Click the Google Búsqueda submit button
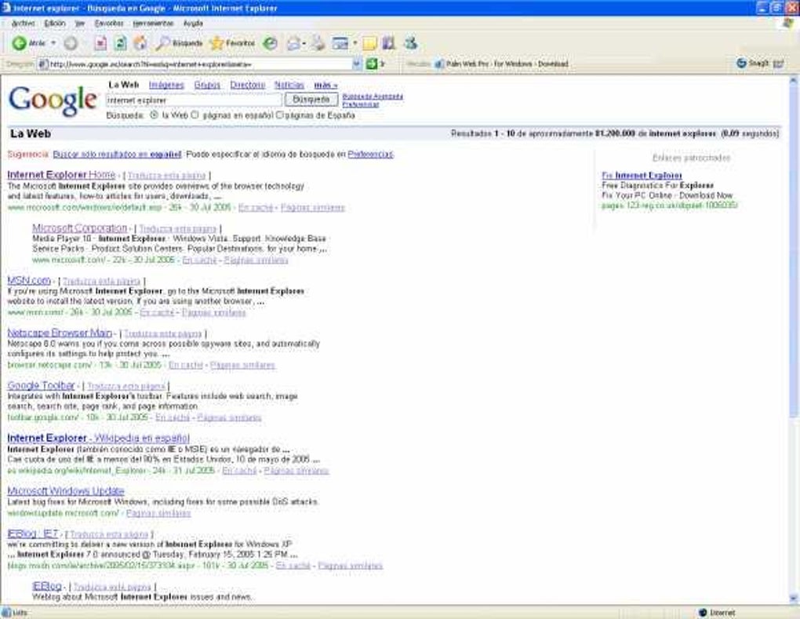The height and width of the screenshot is (619, 800). 311,100
